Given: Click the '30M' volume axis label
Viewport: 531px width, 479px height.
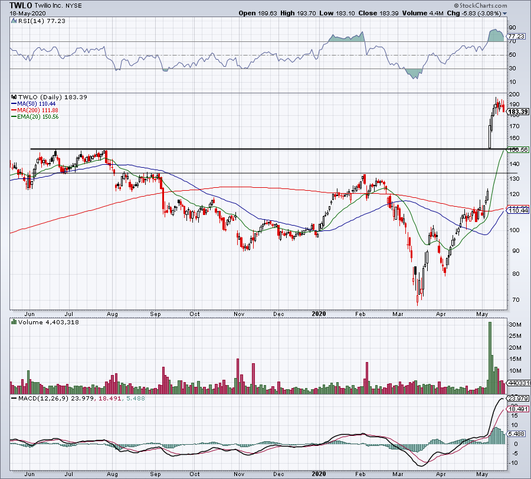Looking at the screenshot, I should pyautogui.click(x=515, y=325).
